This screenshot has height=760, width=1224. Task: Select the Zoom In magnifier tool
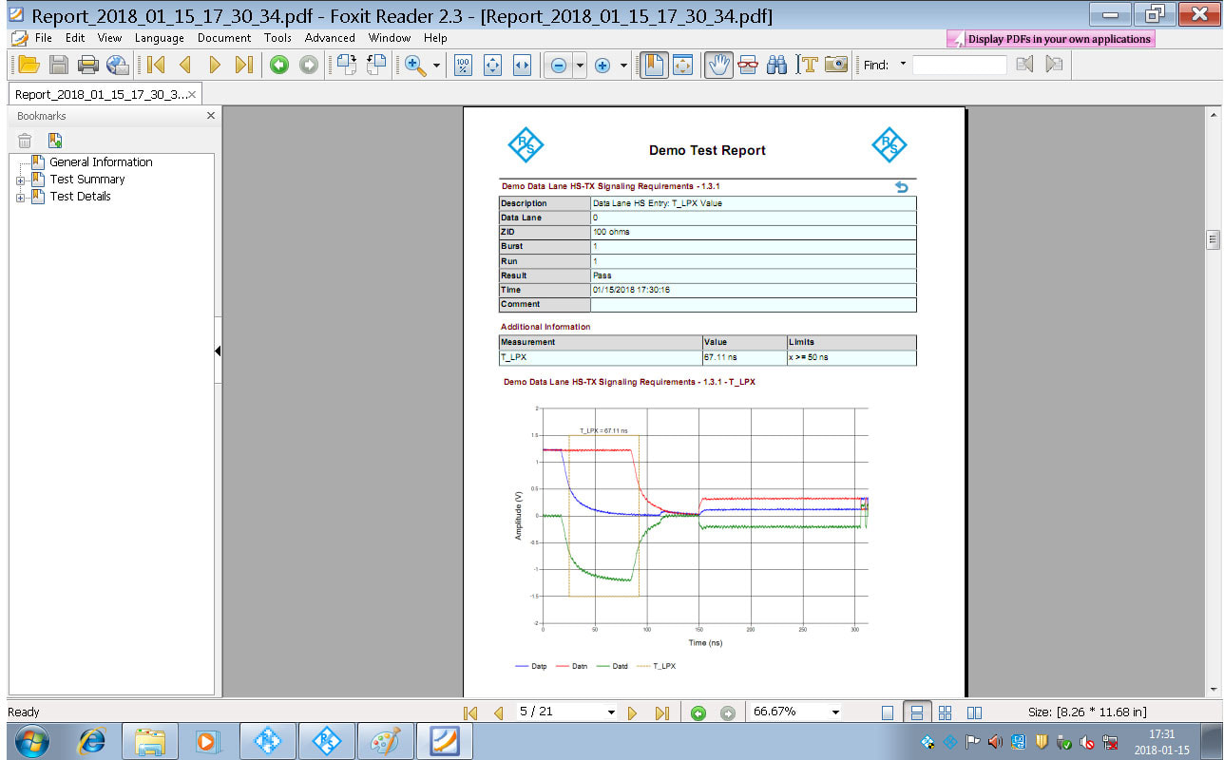coord(415,65)
